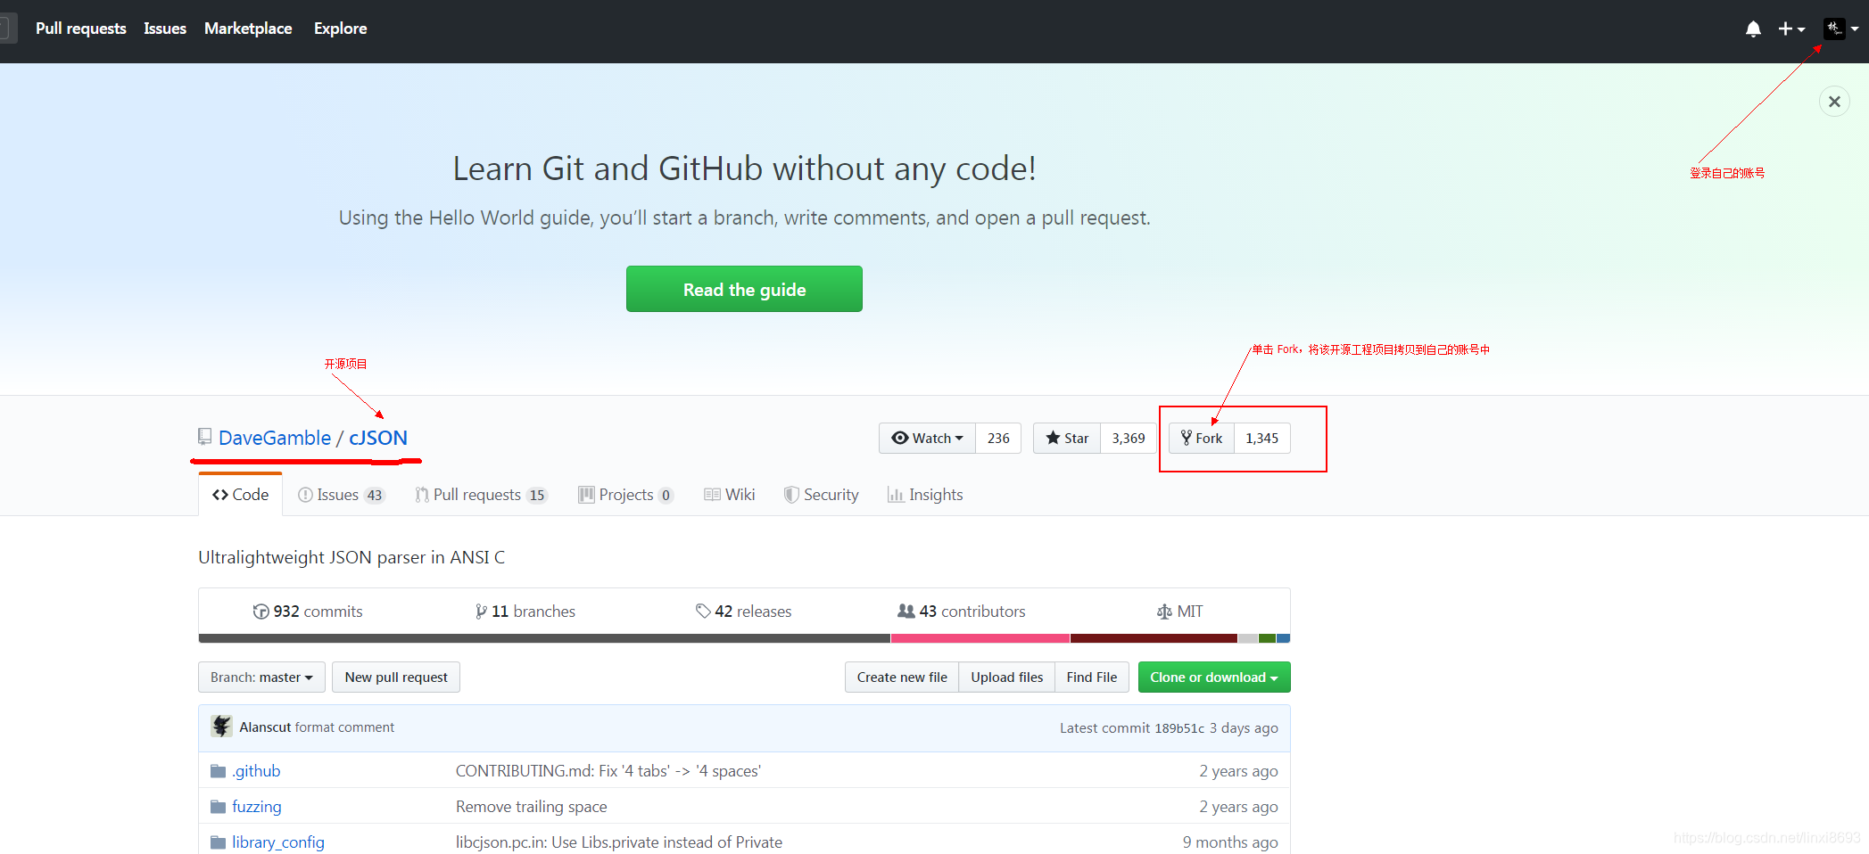The width and height of the screenshot is (1869, 854).
Task: Dismiss the Learn Git banner
Action: pyautogui.click(x=1834, y=102)
